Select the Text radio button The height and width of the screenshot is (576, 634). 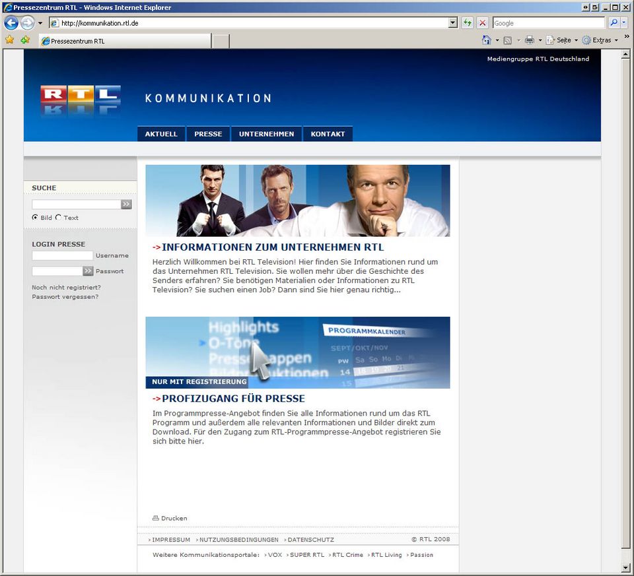[59, 217]
